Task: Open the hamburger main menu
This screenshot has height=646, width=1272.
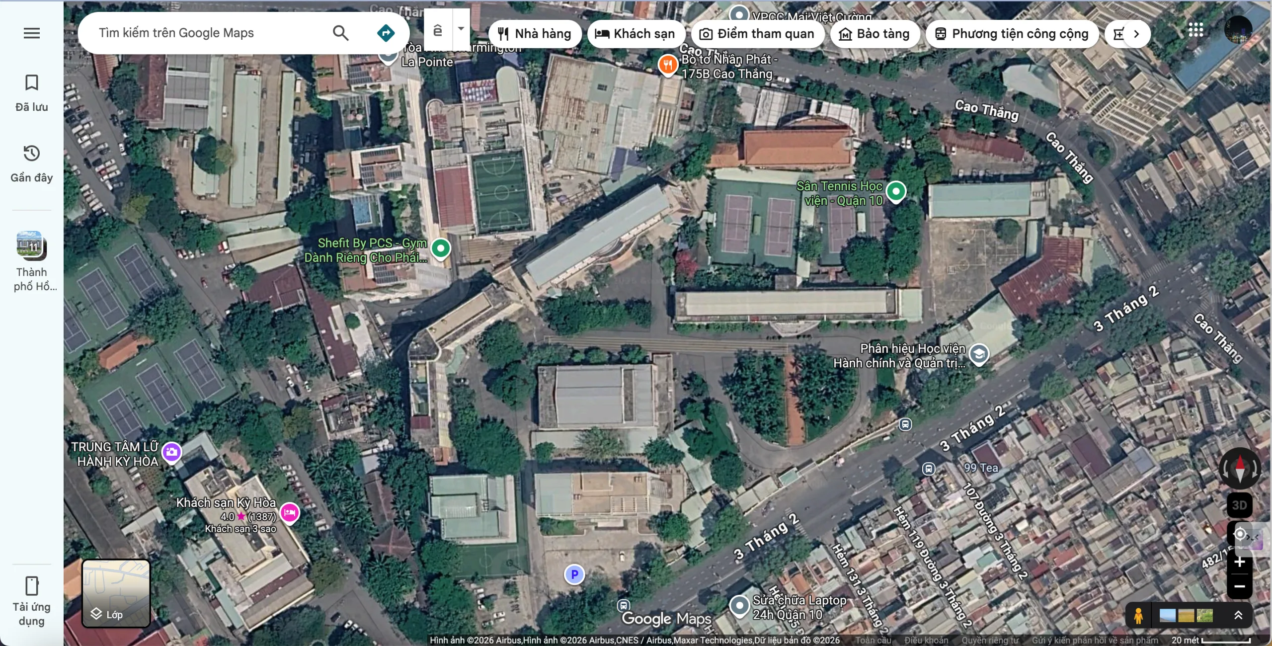Action: 32,33
